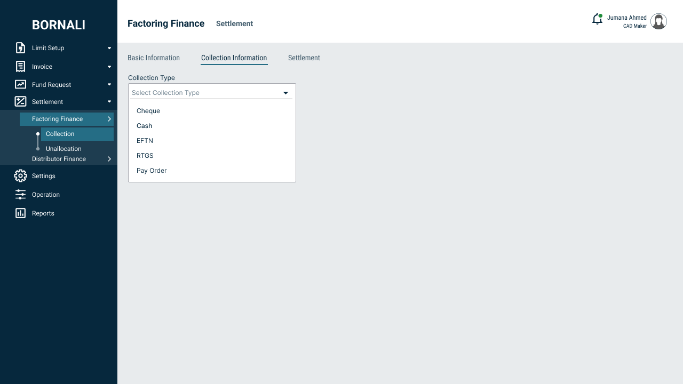The image size is (683, 384).
Task: Click the Settings gear icon
Action: 20,175
